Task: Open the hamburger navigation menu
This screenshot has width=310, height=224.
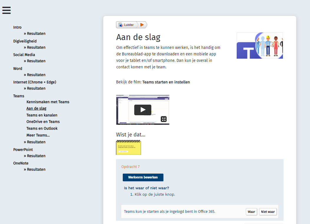Action: [x=6, y=10]
